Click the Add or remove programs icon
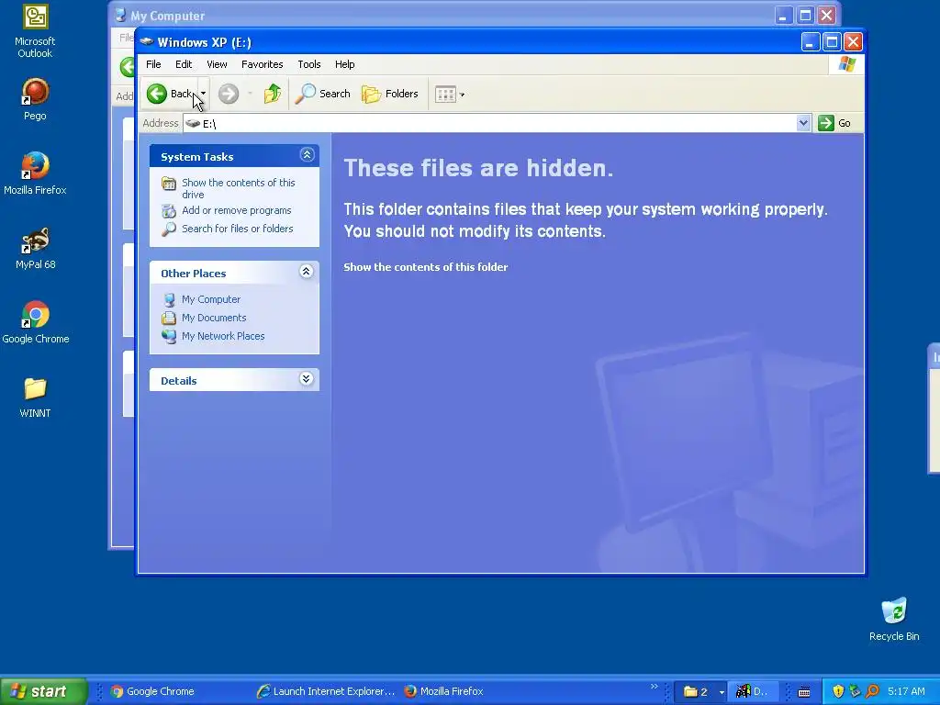940x705 pixels. coord(169,210)
